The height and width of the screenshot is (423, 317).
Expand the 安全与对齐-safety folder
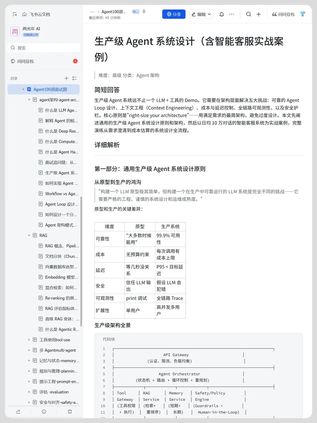29,402
